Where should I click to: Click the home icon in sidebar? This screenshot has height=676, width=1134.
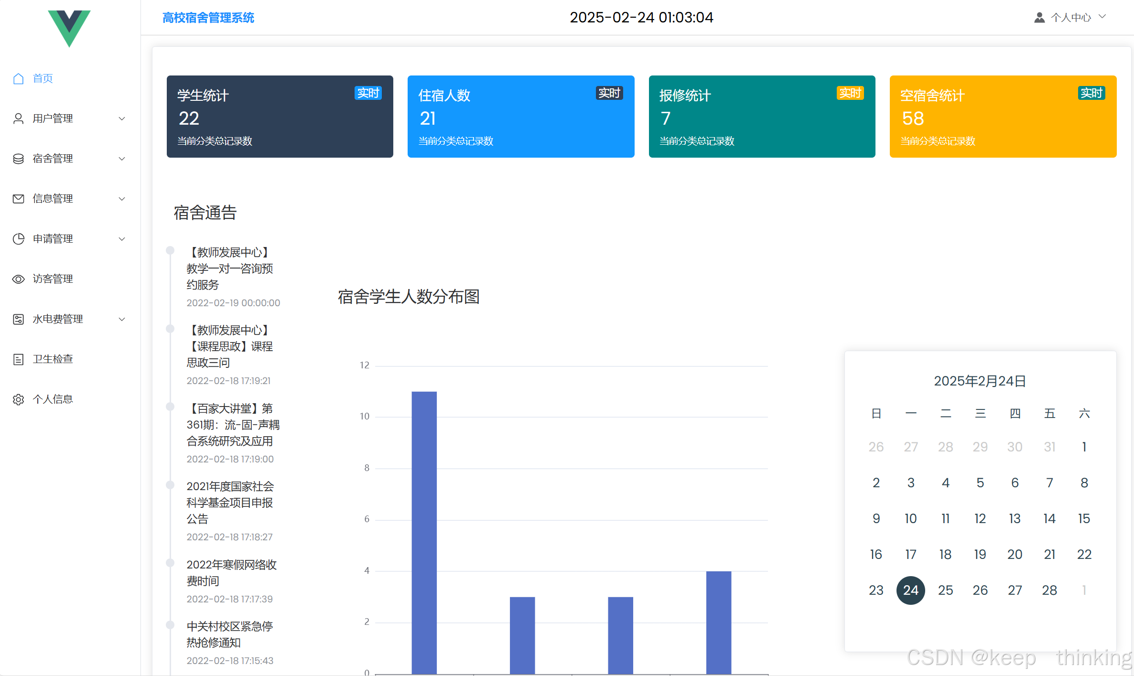[x=18, y=78]
